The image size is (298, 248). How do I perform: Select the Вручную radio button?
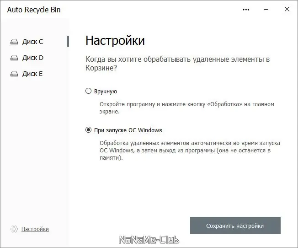tap(89, 91)
